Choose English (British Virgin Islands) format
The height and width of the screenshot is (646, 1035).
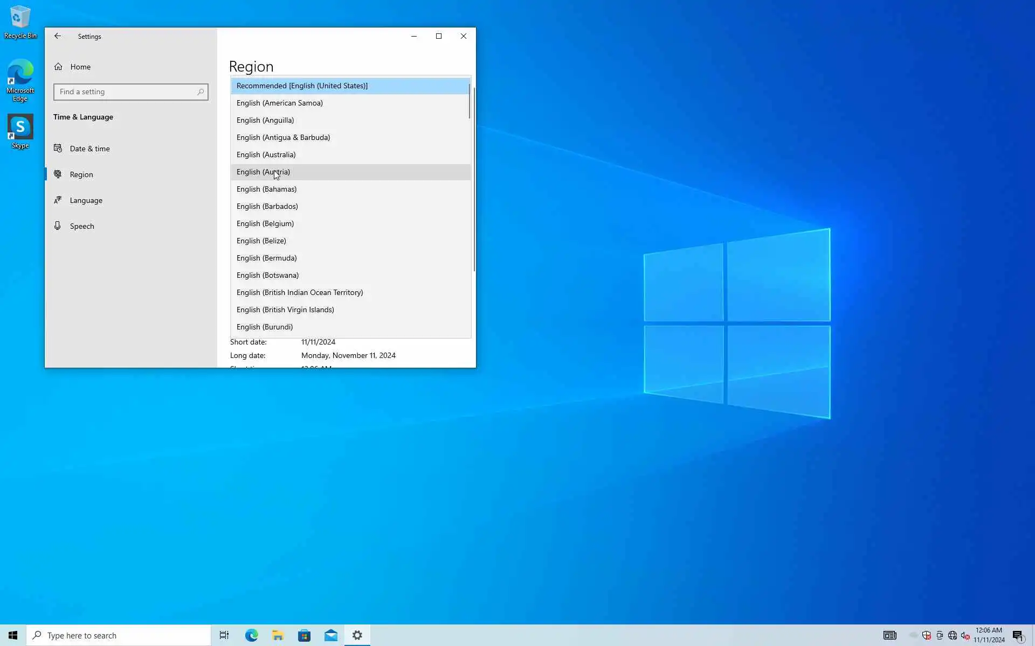285,310
